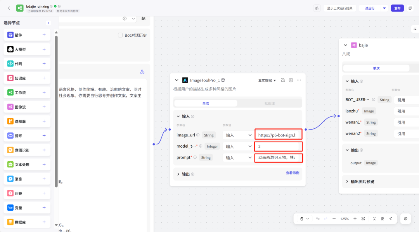Run ImageToolPro_1 with its play icon
419x232 pixels.
291,80
